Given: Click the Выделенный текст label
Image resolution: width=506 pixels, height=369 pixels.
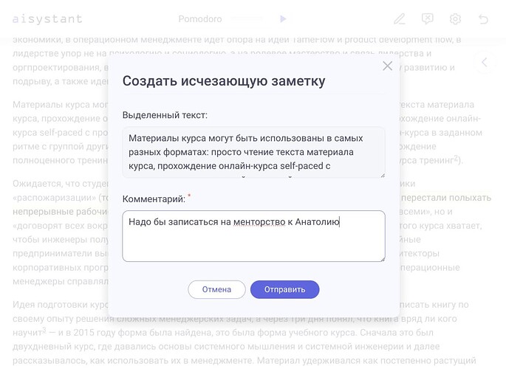Looking at the screenshot, I should pyautogui.click(x=165, y=115).
